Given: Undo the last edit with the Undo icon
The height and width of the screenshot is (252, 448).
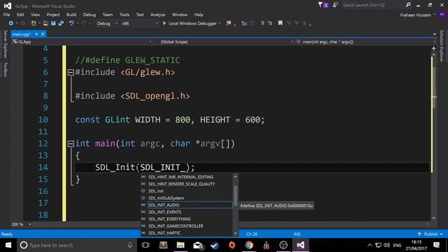Looking at the screenshot, I should click(71, 23).
